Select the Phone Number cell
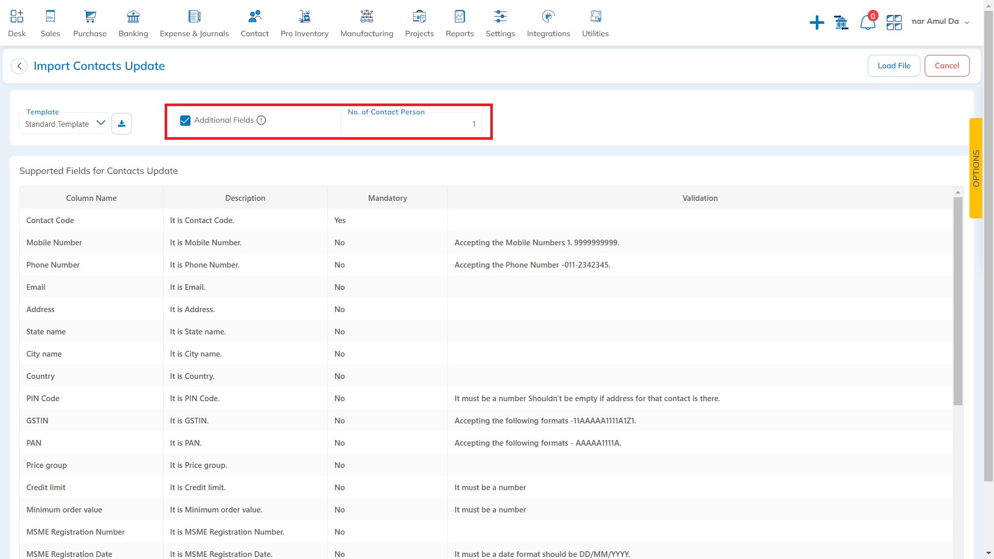This screenshot has height=559, width=994. [91, 265]
